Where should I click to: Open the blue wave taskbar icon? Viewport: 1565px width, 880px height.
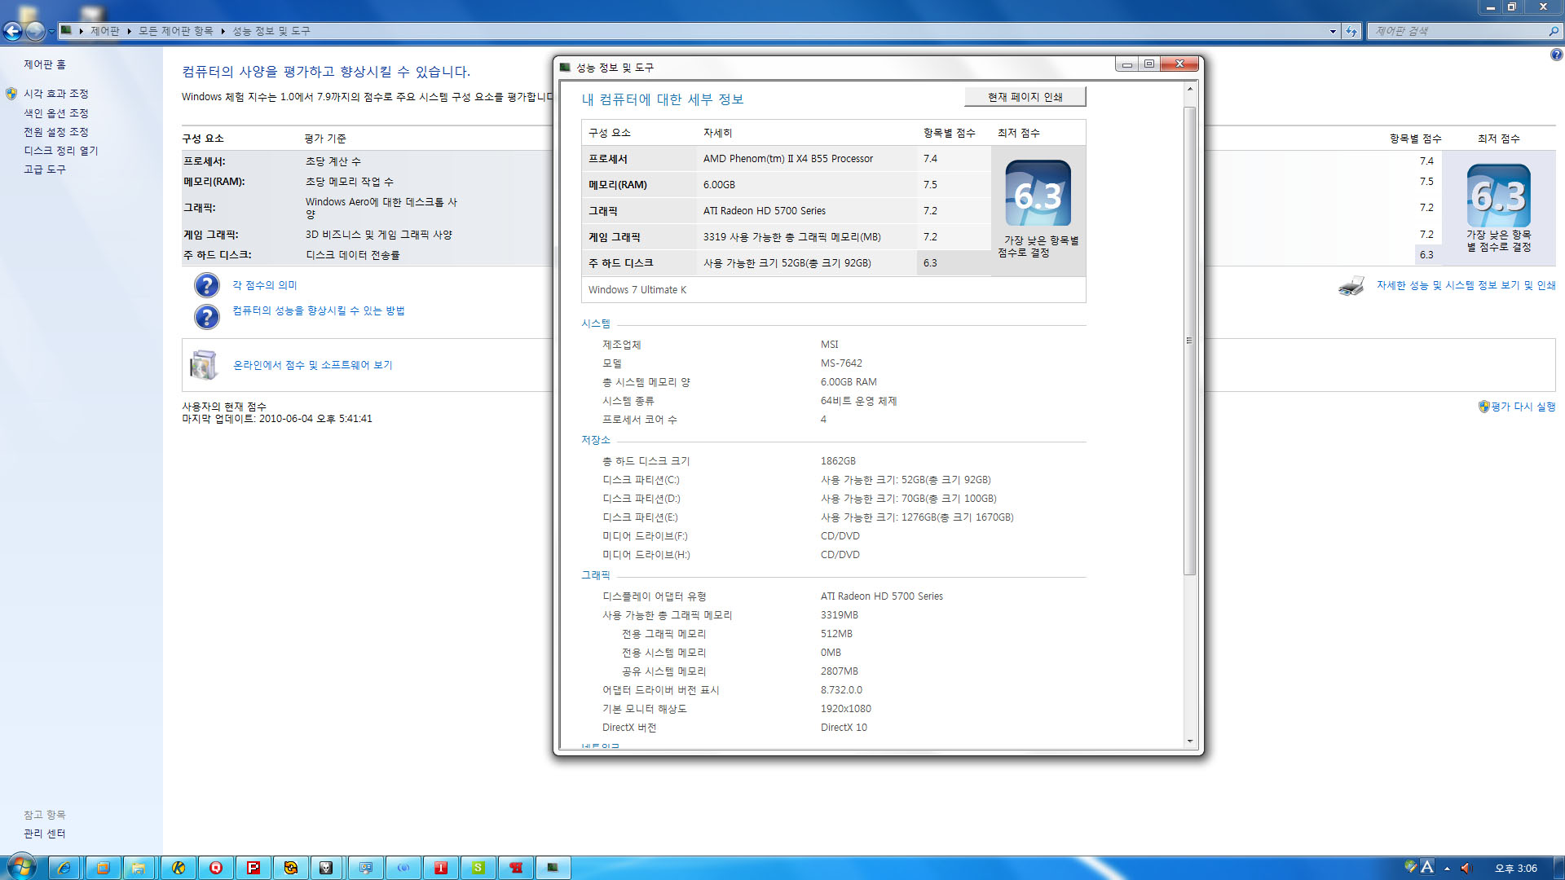[x=403, y=868]
